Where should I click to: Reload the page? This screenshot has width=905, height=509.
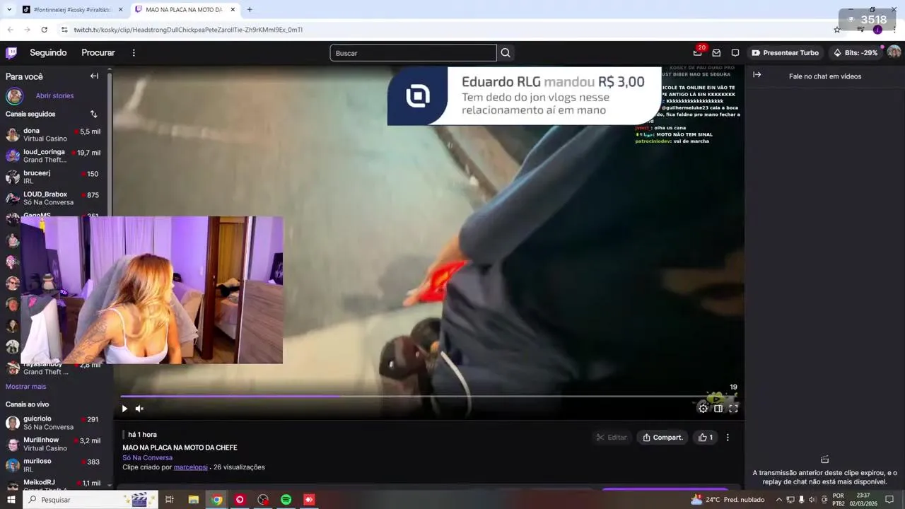(45, 30)
